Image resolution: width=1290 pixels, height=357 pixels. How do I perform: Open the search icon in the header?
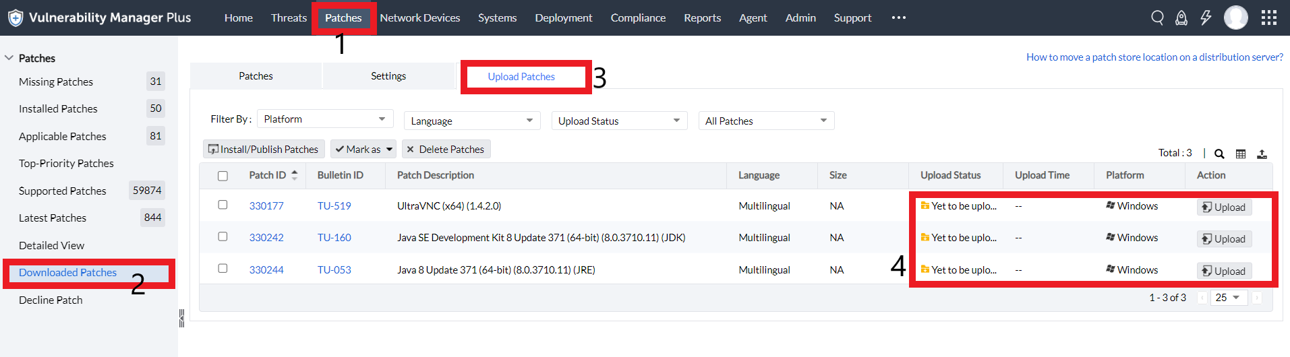tap(1157, 18)
